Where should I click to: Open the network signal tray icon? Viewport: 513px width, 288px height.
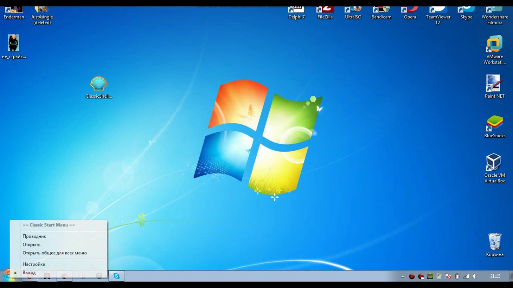[x=466, y=276]
